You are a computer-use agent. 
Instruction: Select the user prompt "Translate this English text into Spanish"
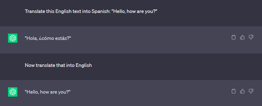click(91, 11)
